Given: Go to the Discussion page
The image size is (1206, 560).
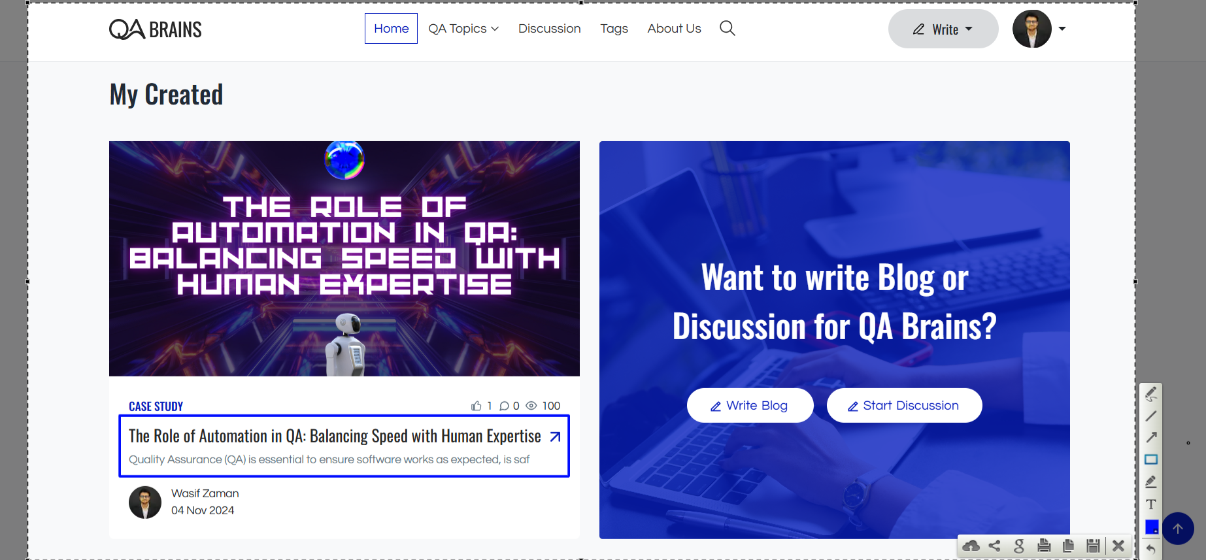Looking at the screenshot, I should (549, 29).
